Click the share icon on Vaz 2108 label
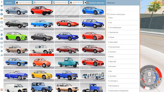 (30, 17)
